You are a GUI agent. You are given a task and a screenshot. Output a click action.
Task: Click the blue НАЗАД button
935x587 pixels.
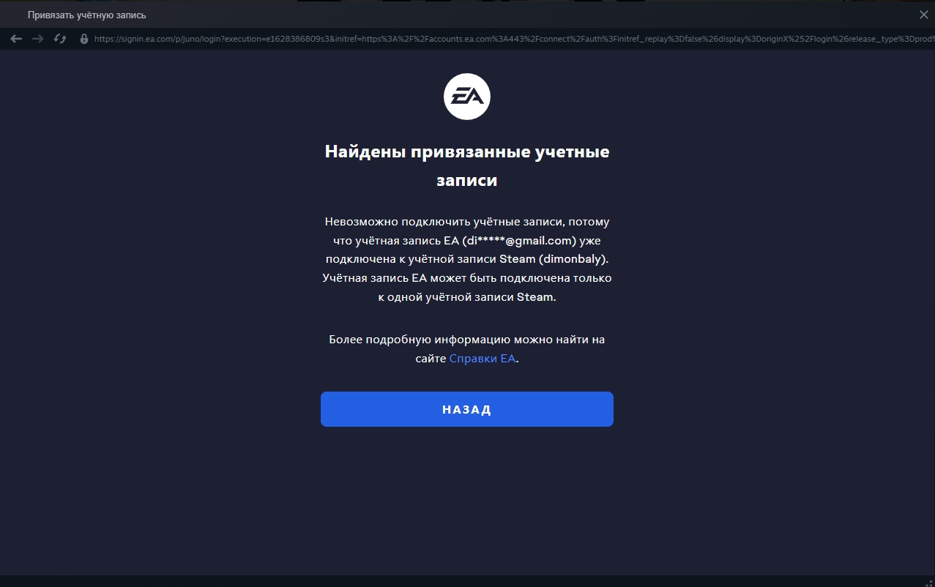click(x=467, y=409)
